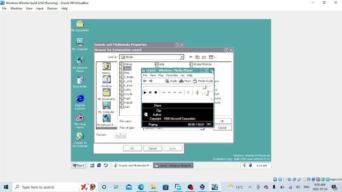Click the Whistler Start button

79,165
